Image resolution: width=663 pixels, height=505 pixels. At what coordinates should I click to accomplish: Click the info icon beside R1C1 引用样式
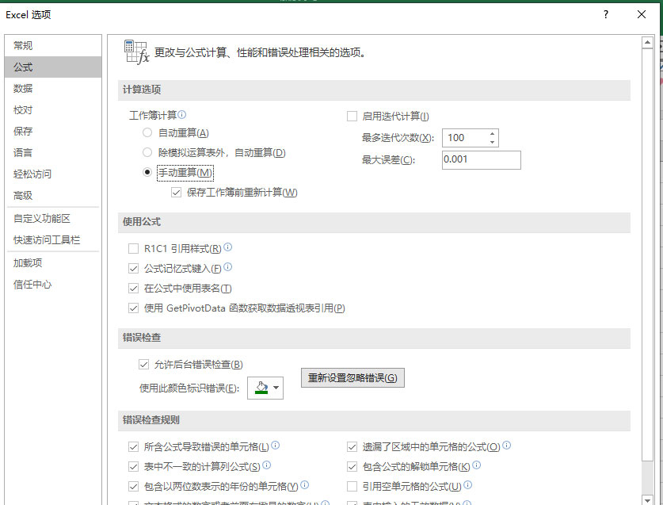(227, 247)
